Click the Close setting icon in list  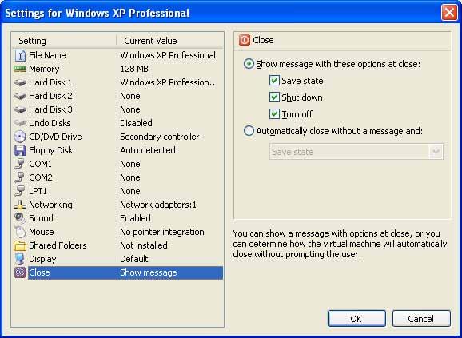[20, 272]
